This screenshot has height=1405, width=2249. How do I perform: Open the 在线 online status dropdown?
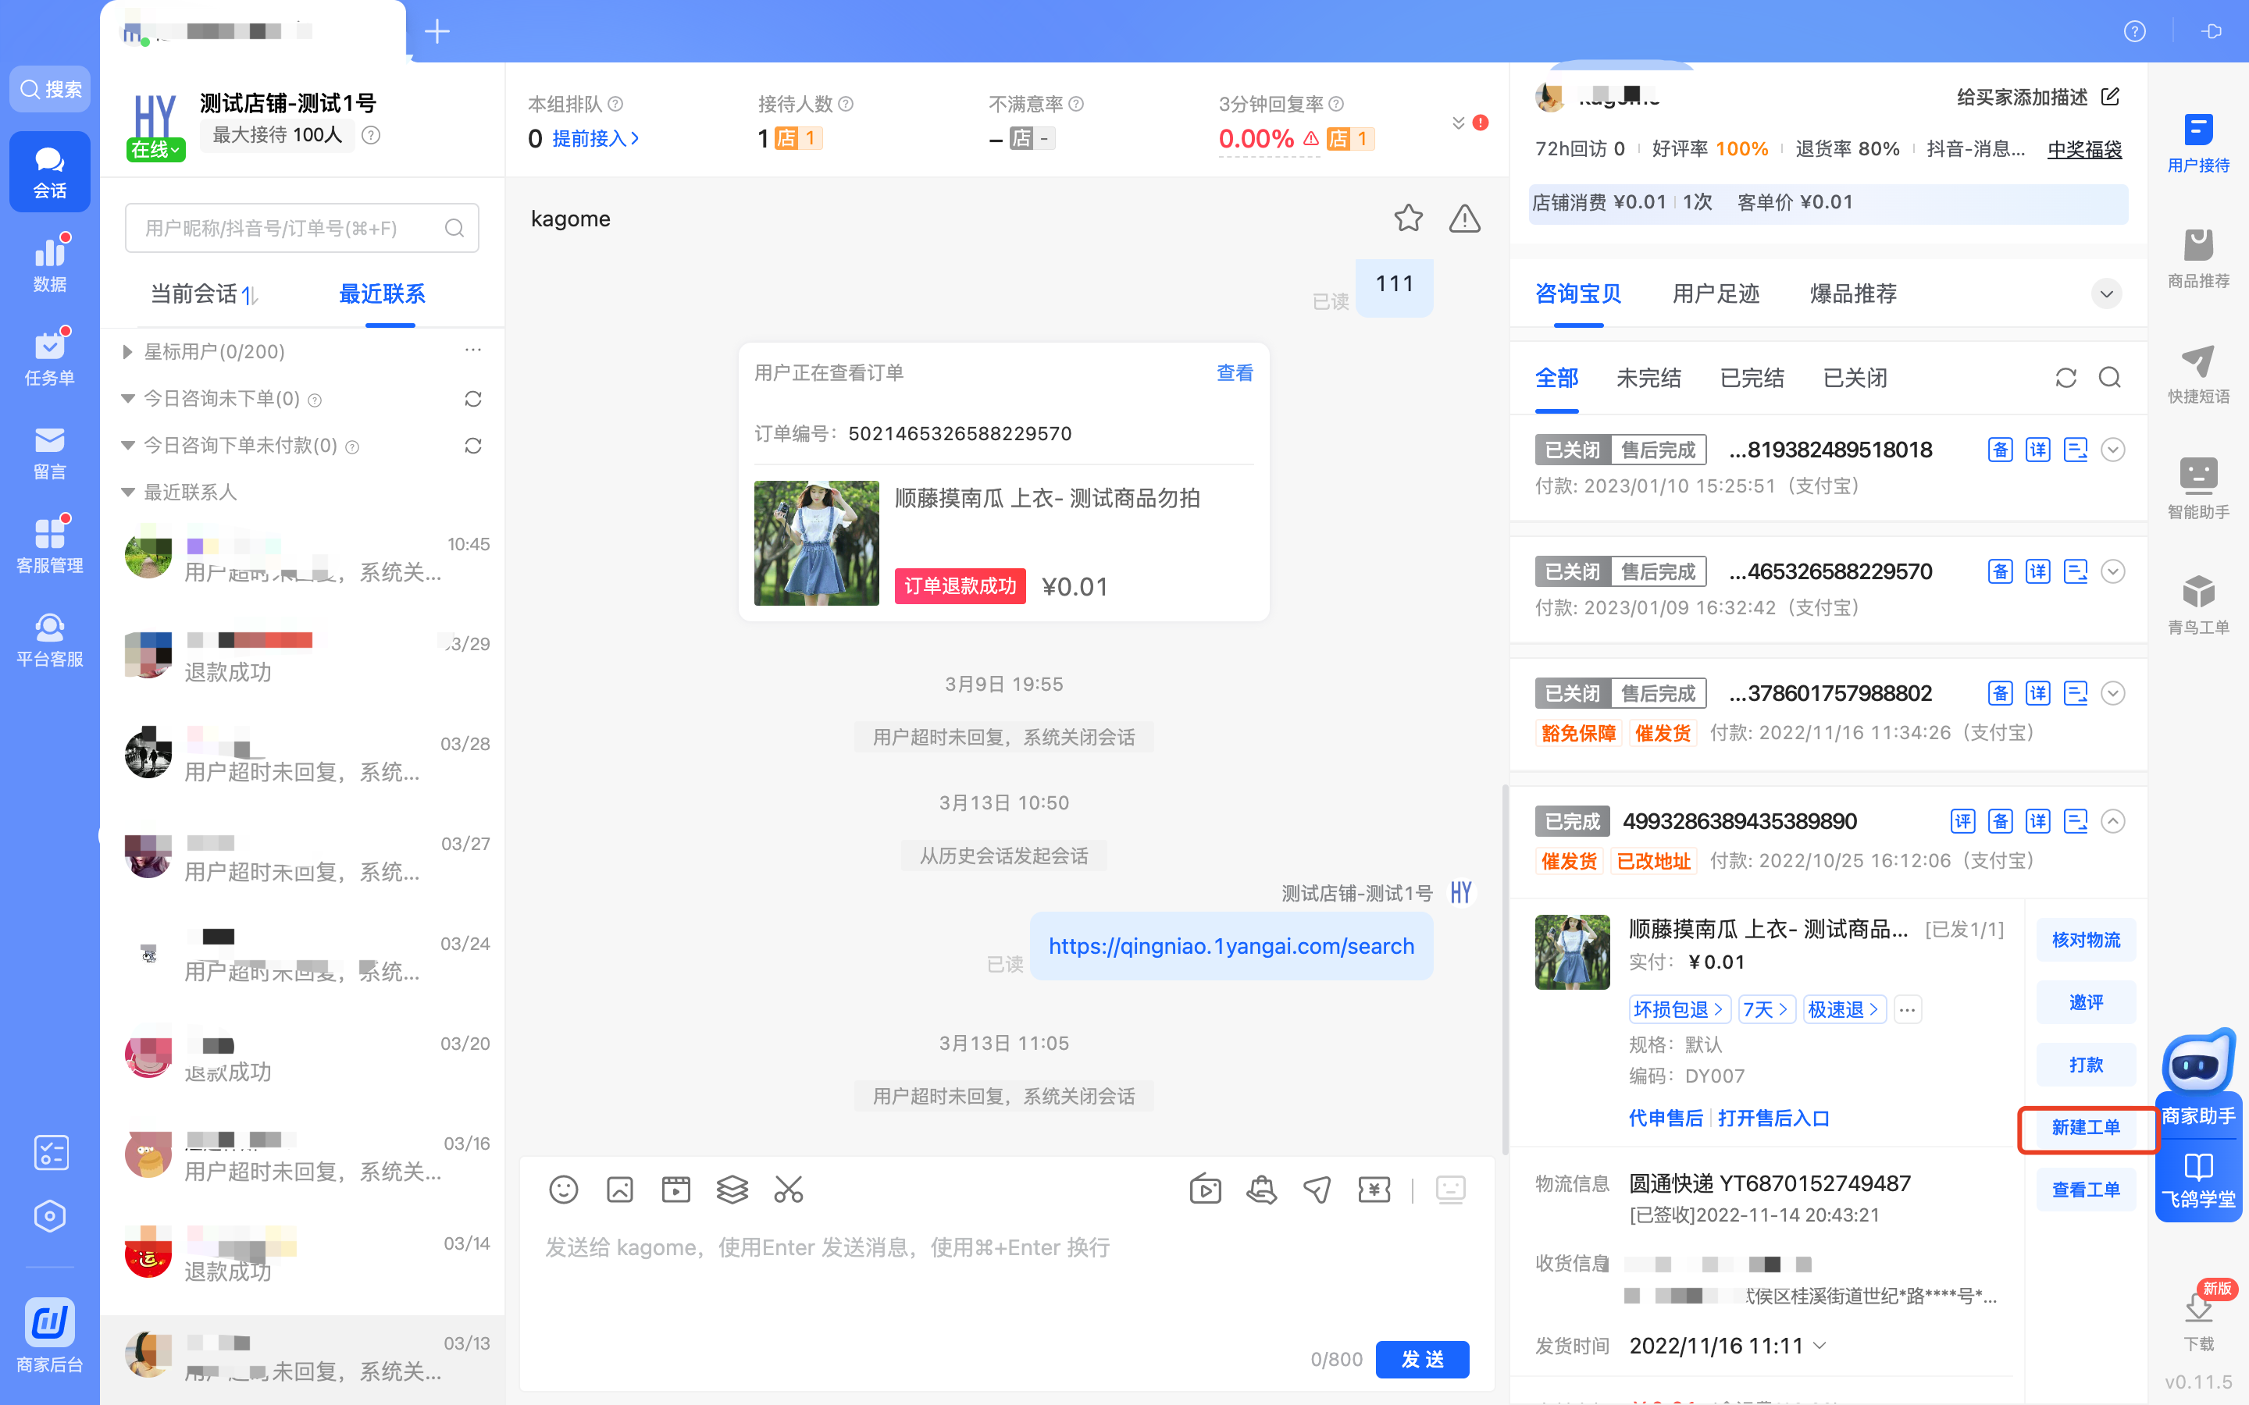(155, 150)
